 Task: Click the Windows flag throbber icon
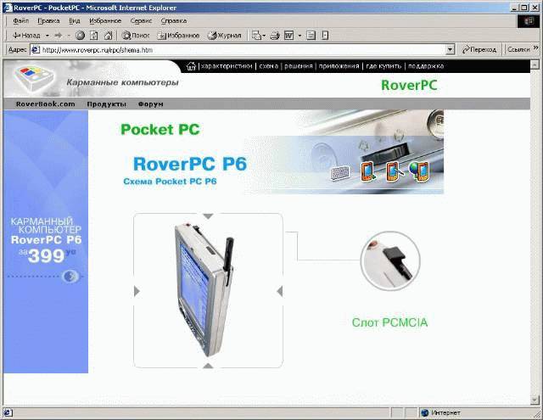coord(529,21)
